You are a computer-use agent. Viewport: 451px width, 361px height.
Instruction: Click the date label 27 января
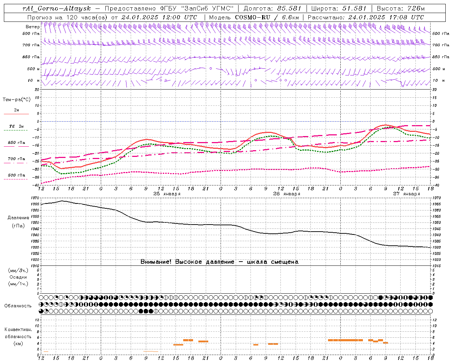(407, 194)
